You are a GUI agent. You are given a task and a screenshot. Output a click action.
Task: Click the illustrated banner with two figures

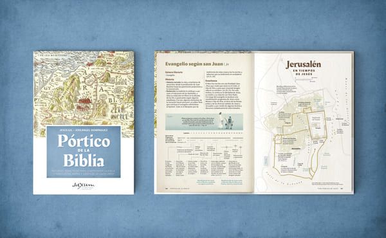[204, 122]
